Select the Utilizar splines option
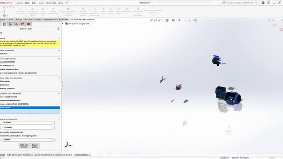This screenshot has width=283, height=159. click(5, 81)
